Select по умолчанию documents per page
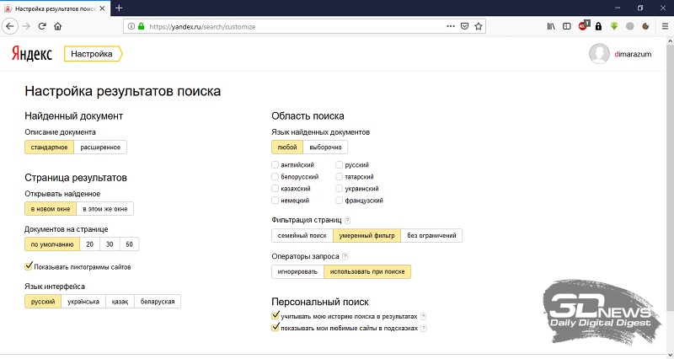674x359 pixels. pyautogui.click(x=52, y=244)
